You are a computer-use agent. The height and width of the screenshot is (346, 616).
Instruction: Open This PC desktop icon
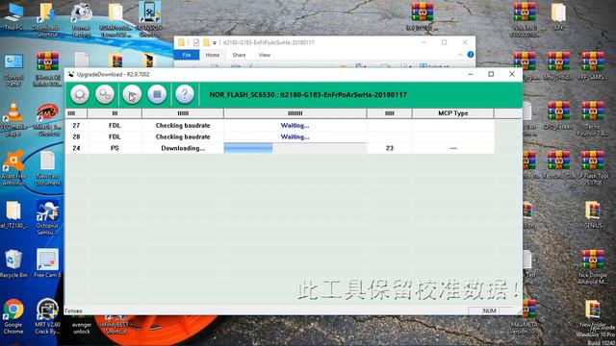pyautogui.click(x=13, y=16)
